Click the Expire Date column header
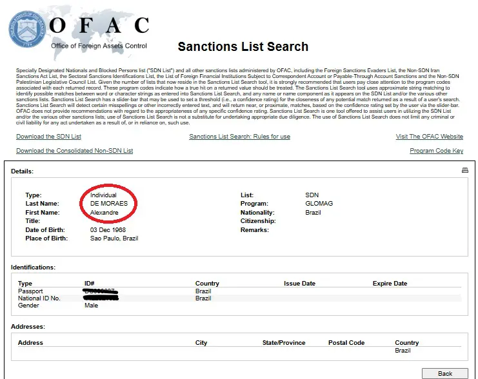Screen dimensions: 478x379 (x=390, y=284)
